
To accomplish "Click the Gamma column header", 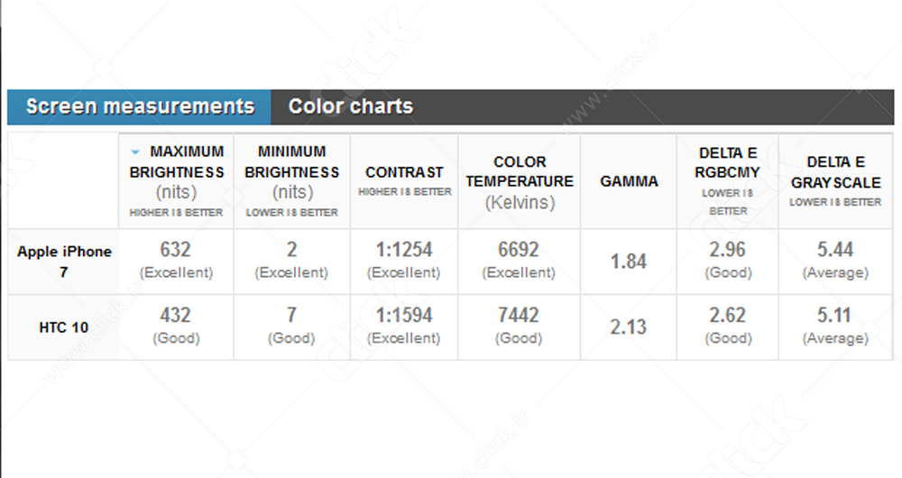I will [629, 181].
